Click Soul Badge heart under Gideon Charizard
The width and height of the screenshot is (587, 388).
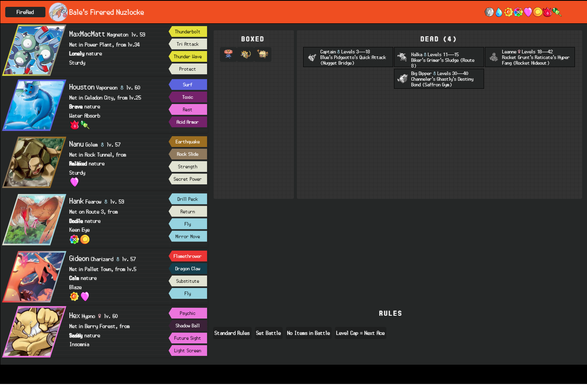coord(85,296)
